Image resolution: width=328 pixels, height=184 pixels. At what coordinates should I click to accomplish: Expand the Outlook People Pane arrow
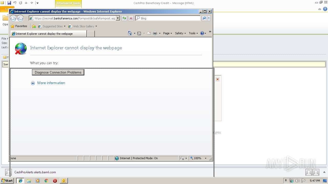[x=324, y=172]
